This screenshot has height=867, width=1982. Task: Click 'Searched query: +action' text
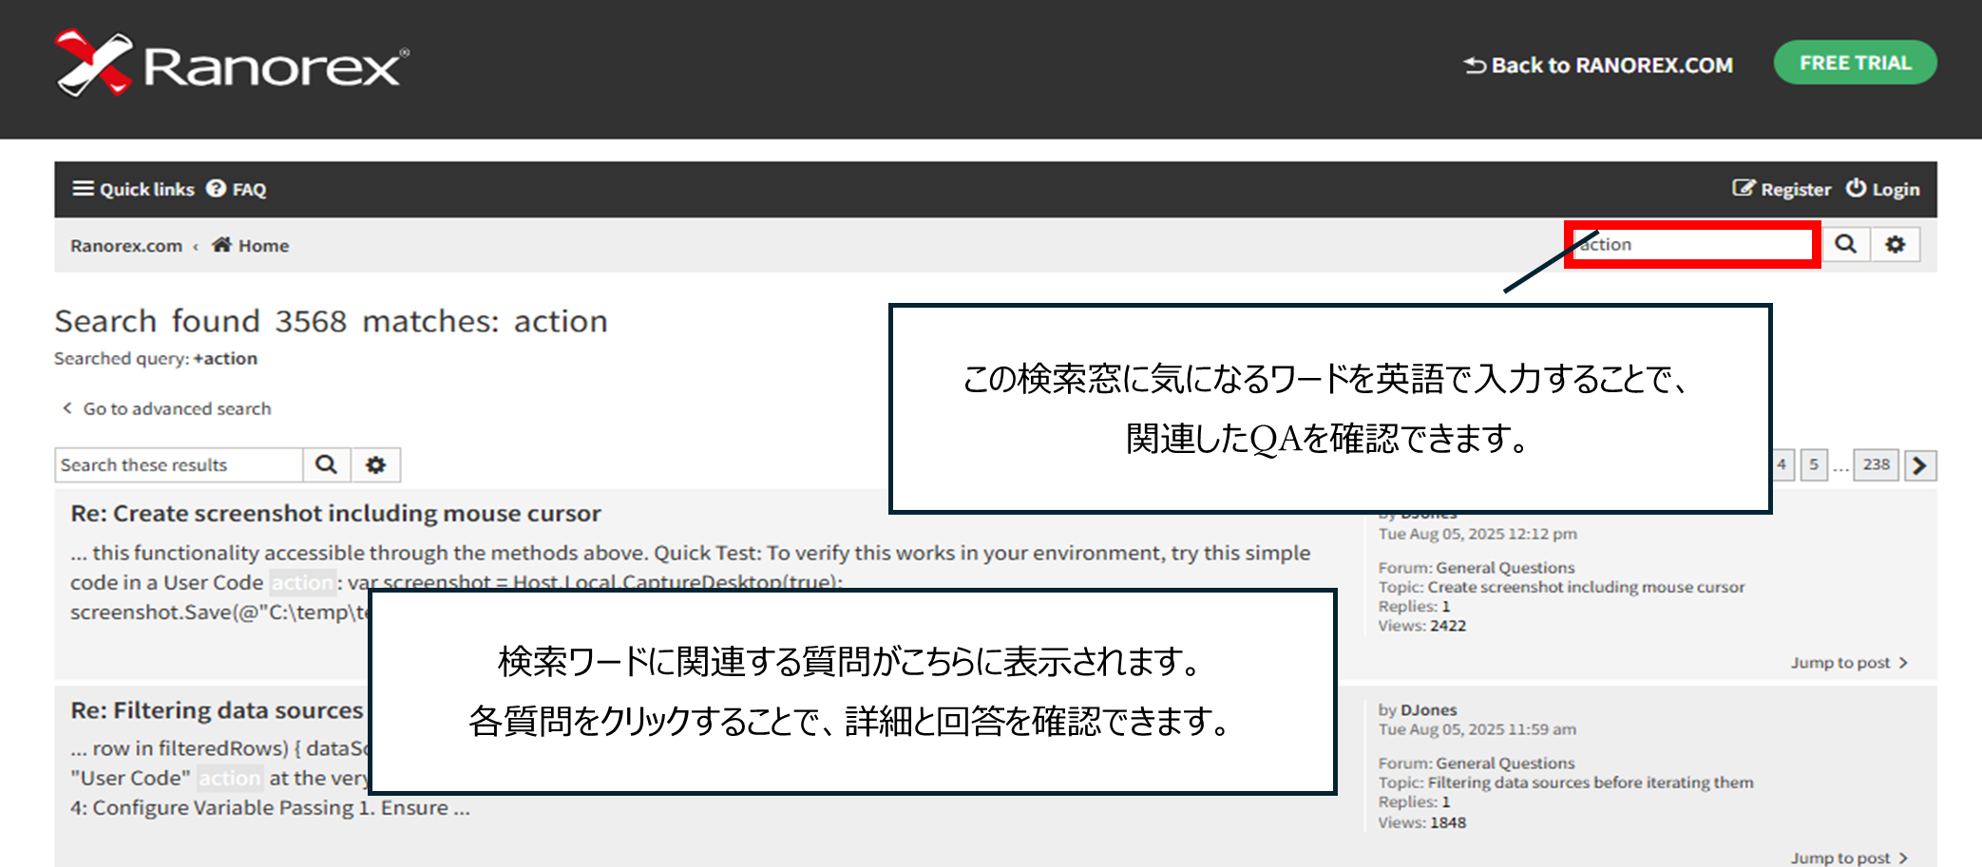coord(156,359)
